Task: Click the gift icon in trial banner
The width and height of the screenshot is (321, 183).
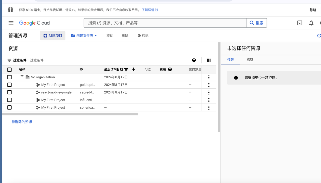Action: click(x=11, y=10)
